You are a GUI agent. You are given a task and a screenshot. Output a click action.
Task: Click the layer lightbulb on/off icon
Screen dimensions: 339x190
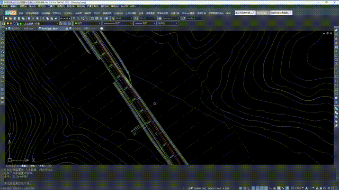[8, 23]
